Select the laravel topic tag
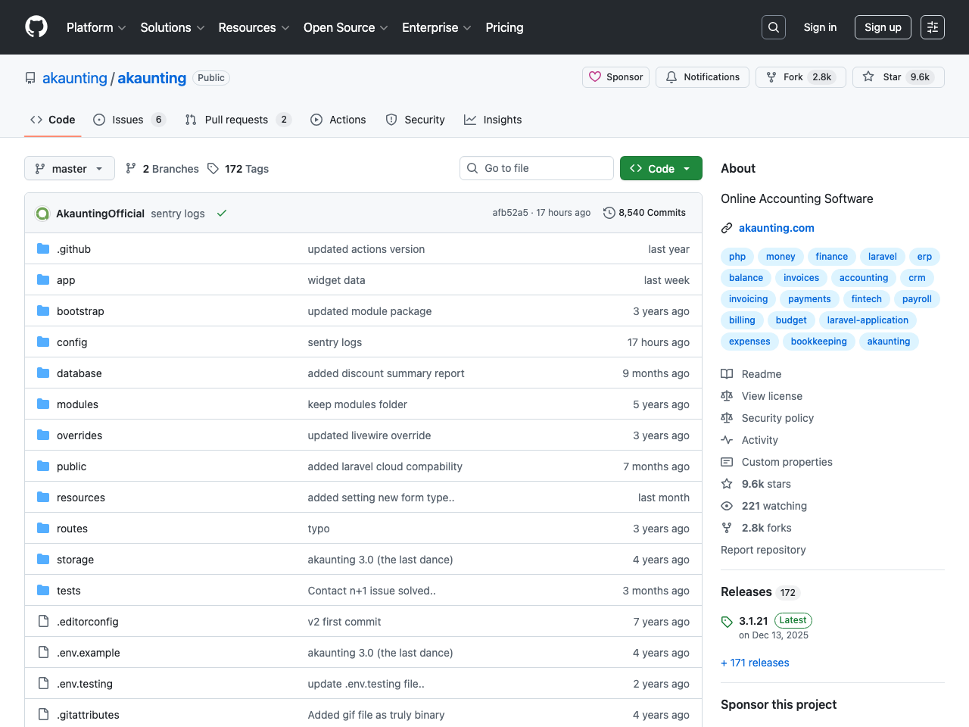The height and width of the screenshot is (727, 969). pyautogui.click(x=882, y=257)
